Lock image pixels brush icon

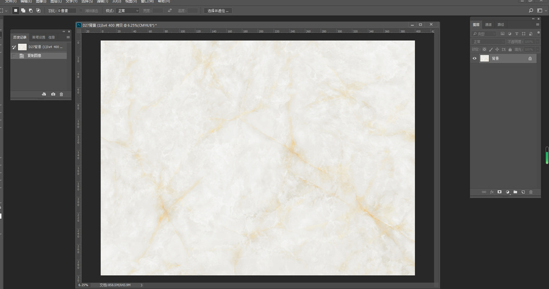click(491, 49)
